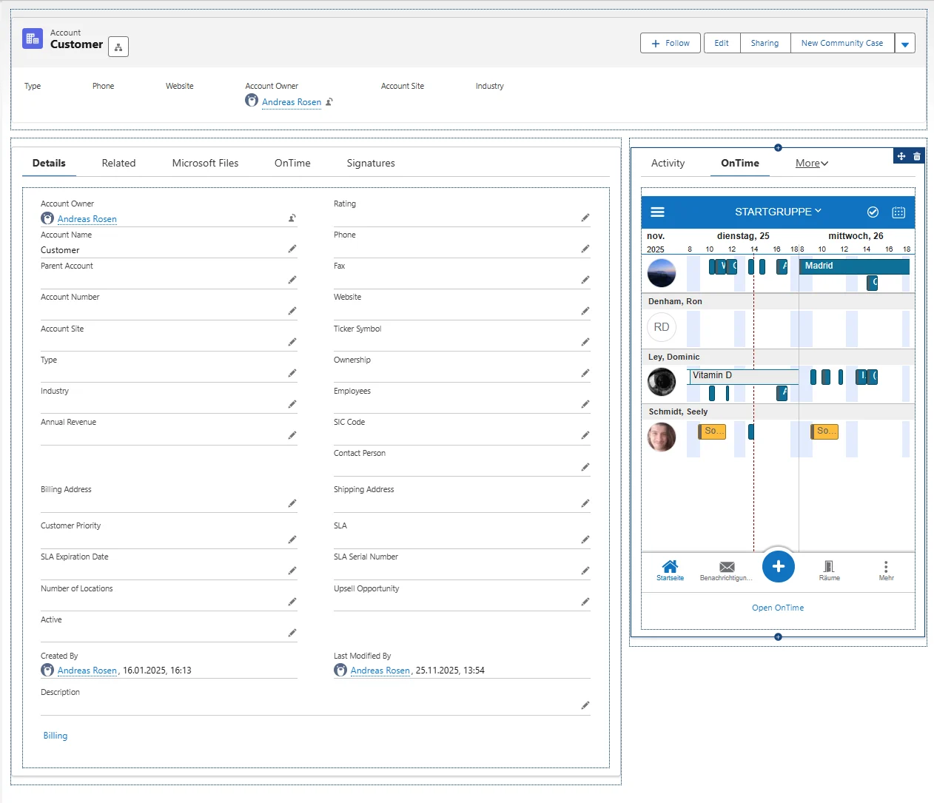Expand the More tab dropdown
This screenshot has height=803, width=934.
(x=812, y=164)
